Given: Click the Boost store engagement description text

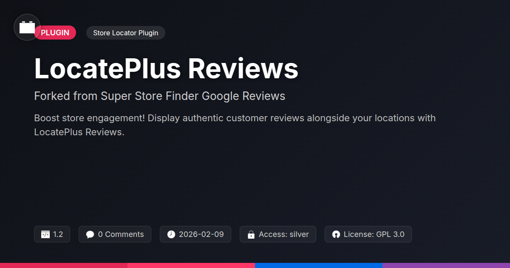Looking at the screenshot, I should tap(235, 125).
